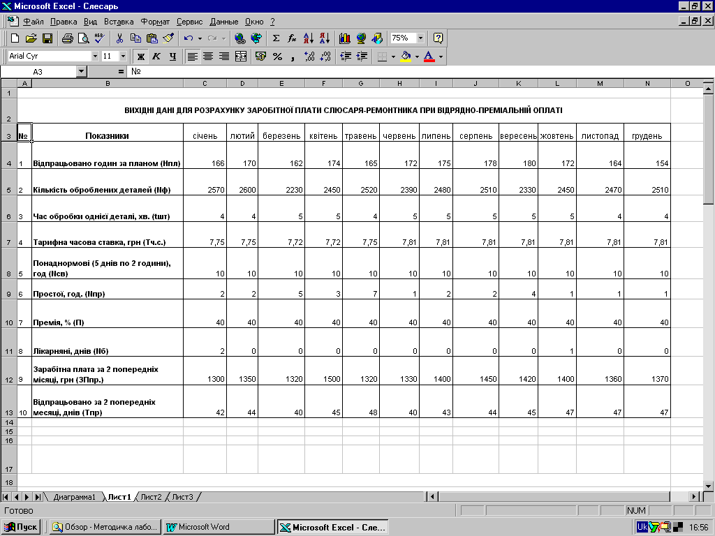Apply red font color A button
Screen dimensions: 715x536
tap(429, 57)
